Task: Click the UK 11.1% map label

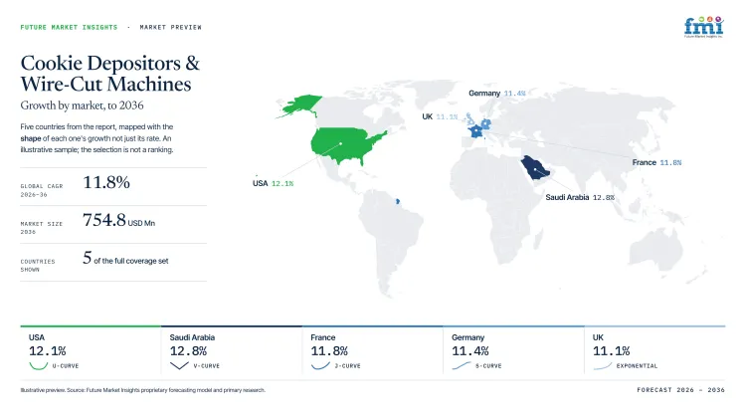Action: [x=440, y=116]
